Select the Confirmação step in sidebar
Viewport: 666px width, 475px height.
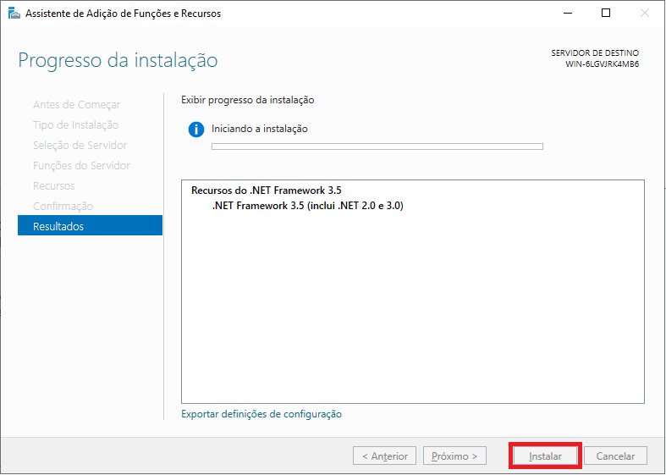coord(63,207)
